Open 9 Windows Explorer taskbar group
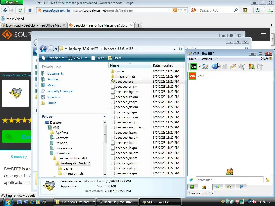This screenshot has height=206, width=275. [75, 202]
